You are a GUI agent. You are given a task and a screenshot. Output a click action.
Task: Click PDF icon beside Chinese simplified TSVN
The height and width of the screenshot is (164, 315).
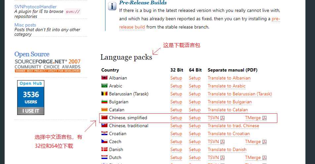tap(222, 118)
